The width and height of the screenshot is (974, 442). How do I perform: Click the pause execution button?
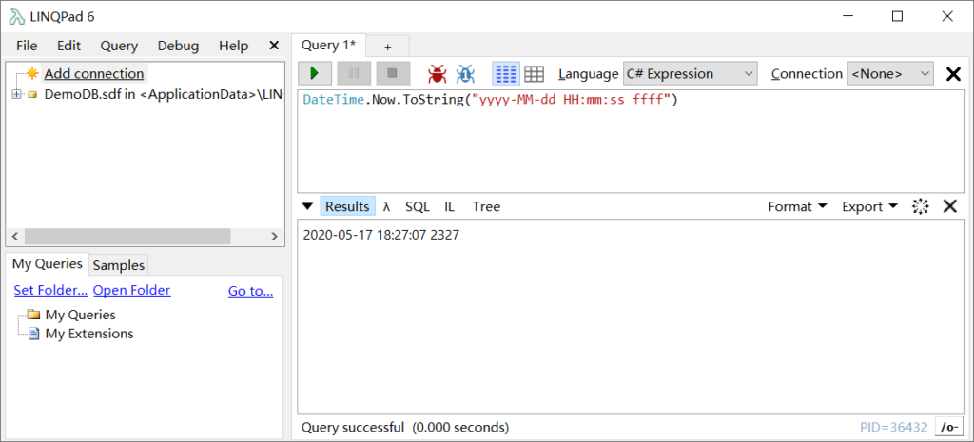pos(354,73)
